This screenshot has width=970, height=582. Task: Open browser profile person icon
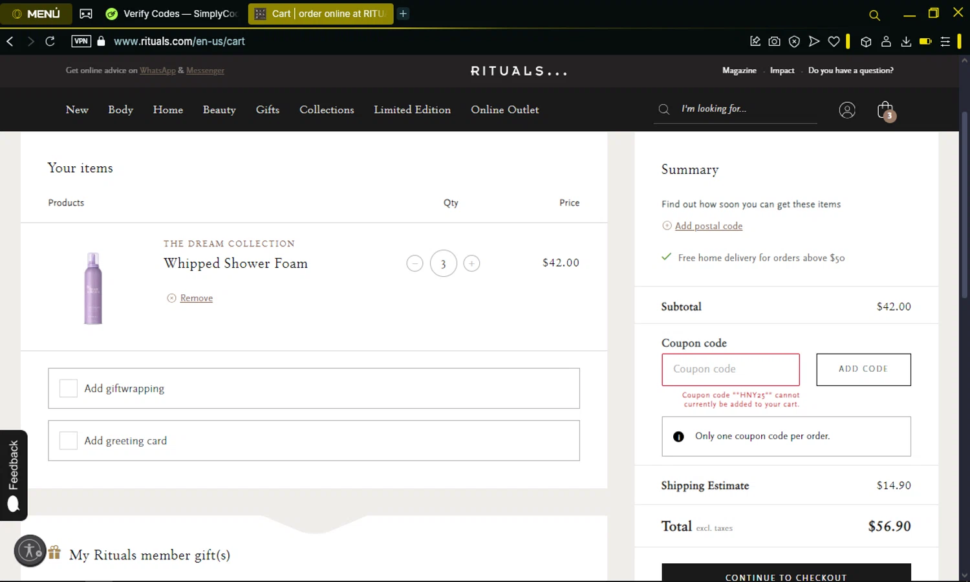coord(886,41)
